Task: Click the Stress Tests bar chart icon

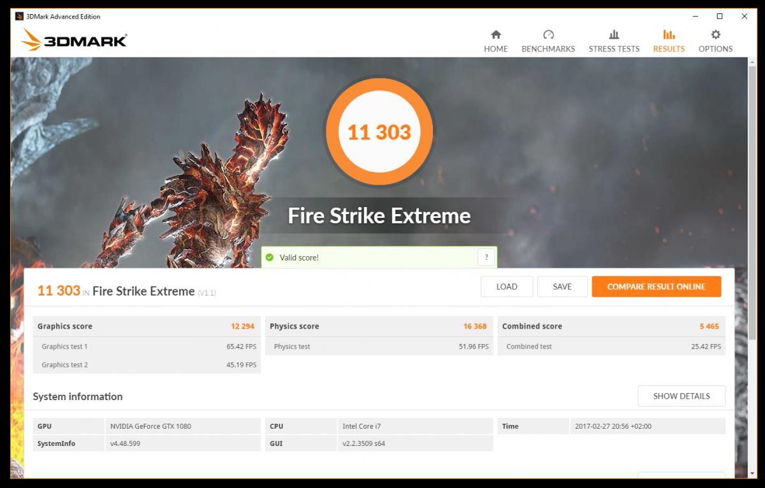Action: [x=614, y=34]
